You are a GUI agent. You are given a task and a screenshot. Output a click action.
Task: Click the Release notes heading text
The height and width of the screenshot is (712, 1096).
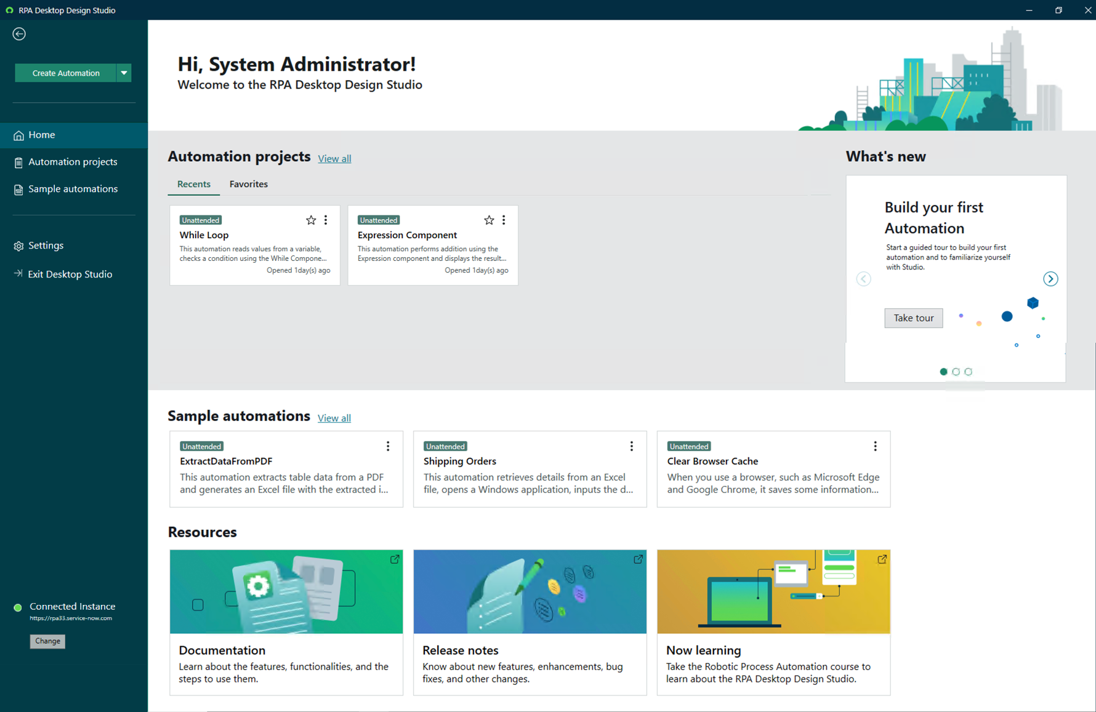(x=461, y=650)
